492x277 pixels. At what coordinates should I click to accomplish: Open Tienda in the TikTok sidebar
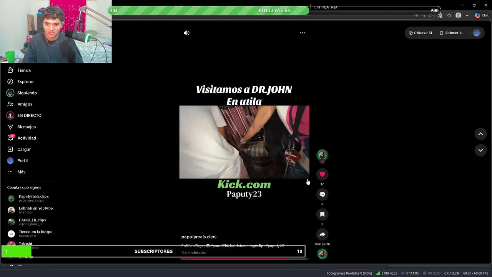click(x=19, y=70)
